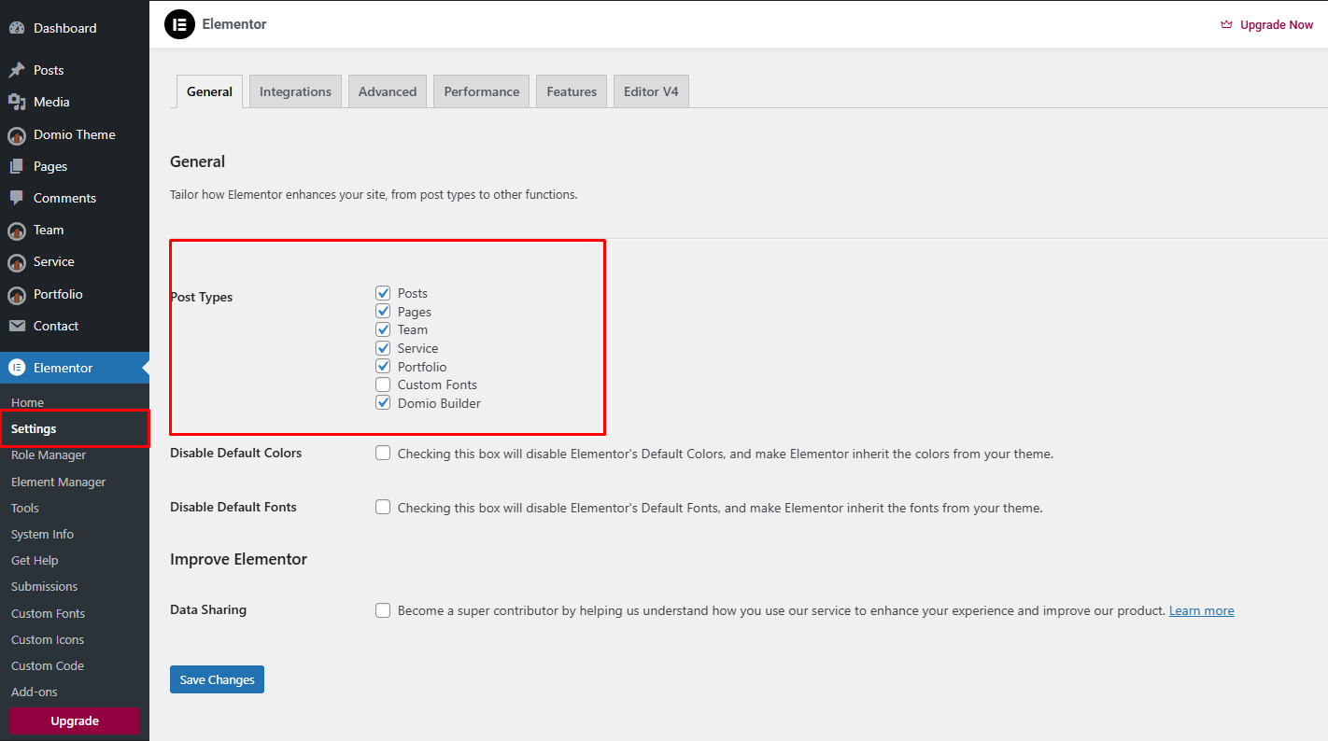This screenshot has width=1328, height=741.
Task: Click the crown icon next to Upgrade Now
Action: [x=1224, y=24]
